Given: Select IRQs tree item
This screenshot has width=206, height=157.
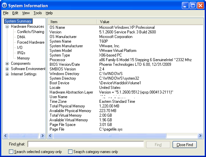Looking at the screenshot, I should point(21,53).
